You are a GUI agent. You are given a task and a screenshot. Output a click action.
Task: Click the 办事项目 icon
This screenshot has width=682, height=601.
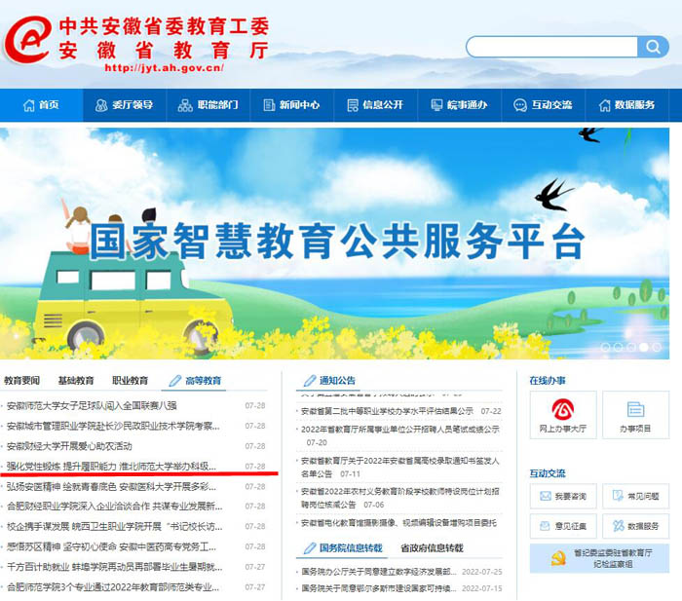pos(636,415)
